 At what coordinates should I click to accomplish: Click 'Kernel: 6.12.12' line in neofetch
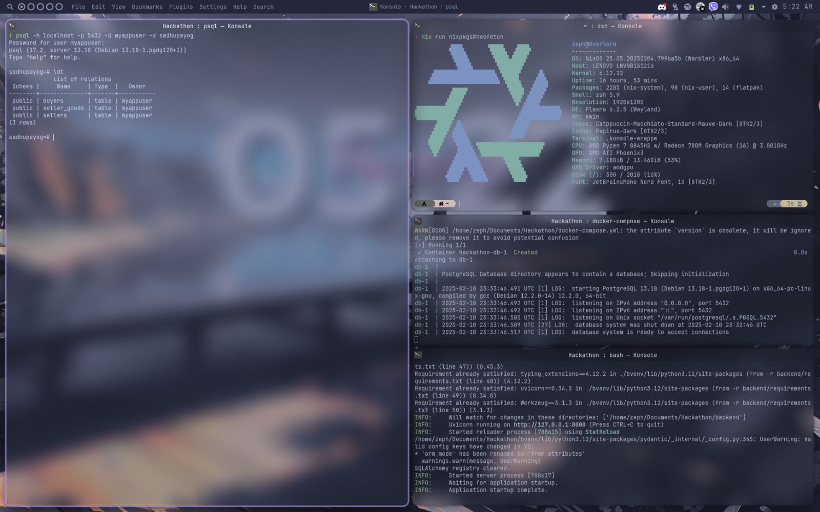click(x=598, y=73)
